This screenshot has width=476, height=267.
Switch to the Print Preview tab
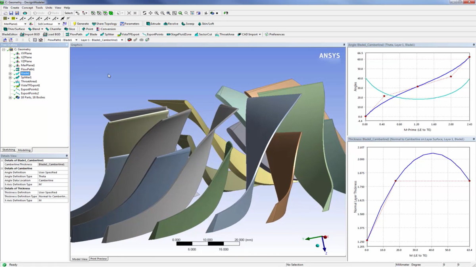click(x=98, y=259)
